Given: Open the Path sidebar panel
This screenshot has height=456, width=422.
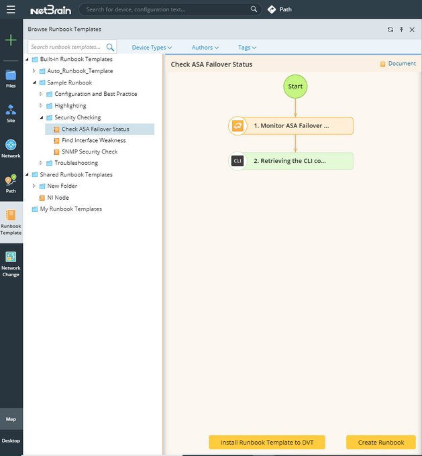Looking at the screenshot, I should [11, 184].
